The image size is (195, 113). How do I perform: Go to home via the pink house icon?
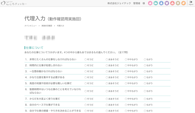pyautogui.click(x=150, y=3)
